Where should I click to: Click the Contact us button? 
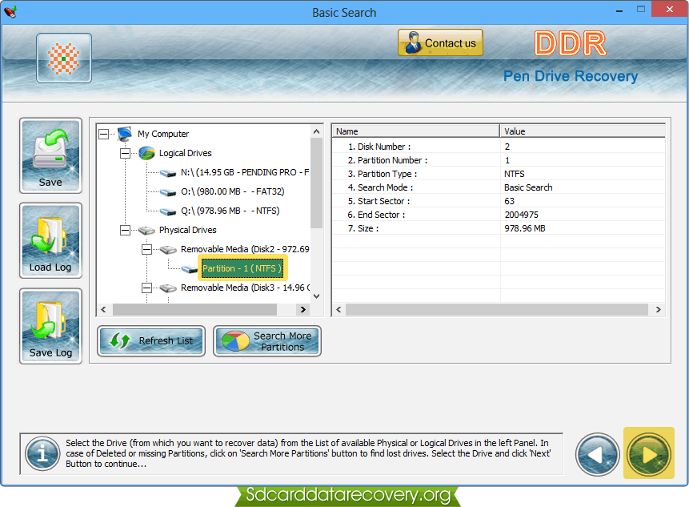(440, 42)
